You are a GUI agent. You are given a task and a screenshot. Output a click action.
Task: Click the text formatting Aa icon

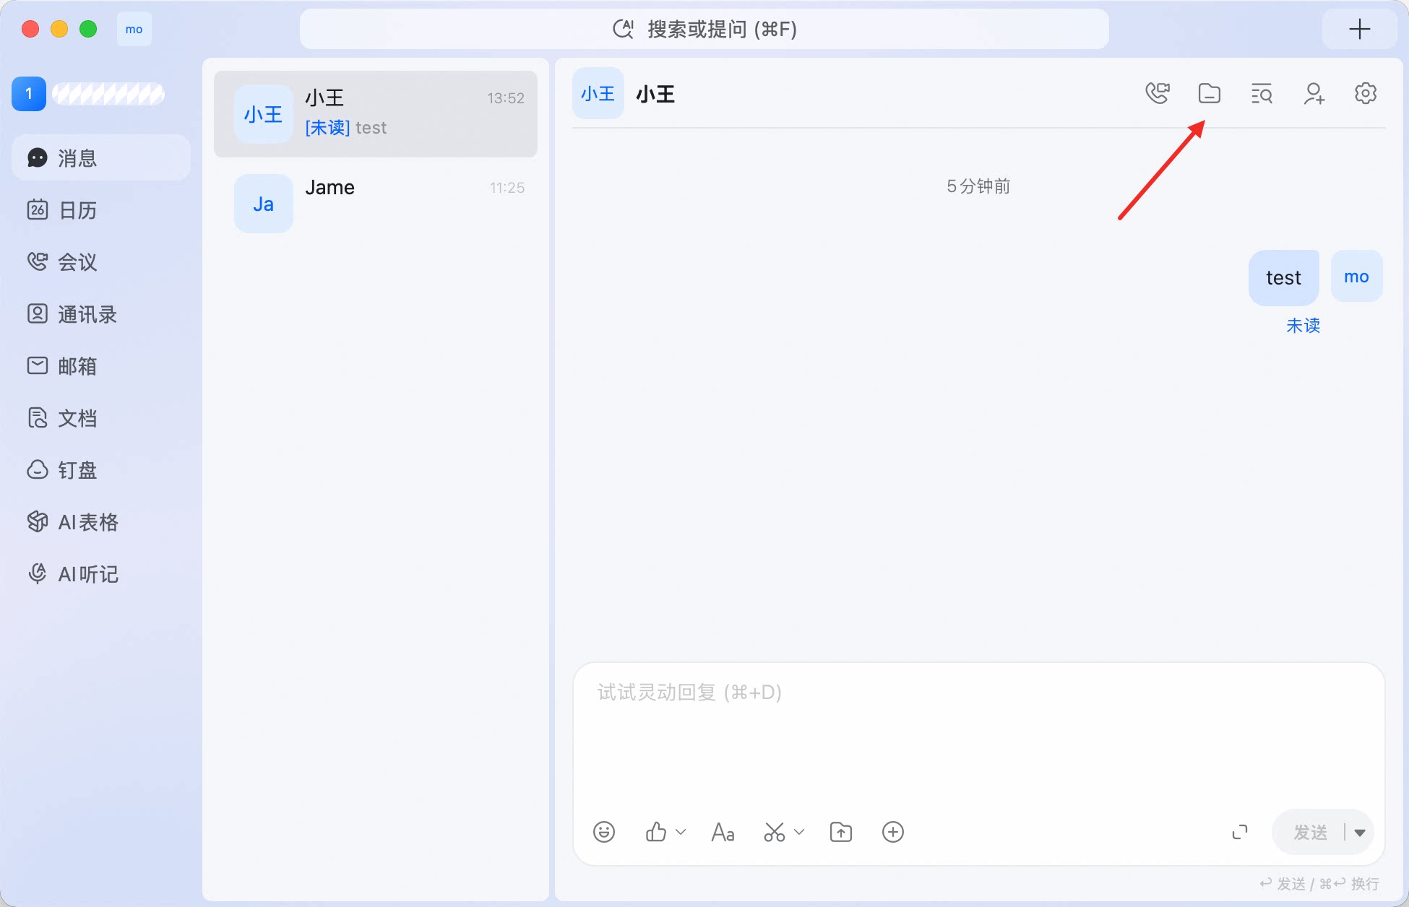[723, 832]
